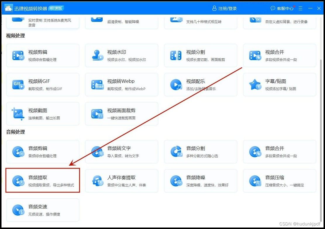Viewport: 325px width, 229px height.
Task: Open the 音频变速 speed change tool
Action: point(43,210)
